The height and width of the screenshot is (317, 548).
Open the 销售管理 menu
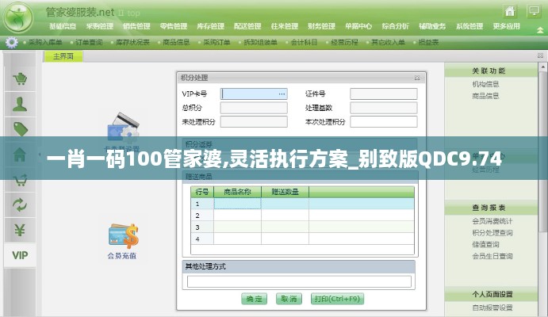pyautogui.click(x=136, y=26)
